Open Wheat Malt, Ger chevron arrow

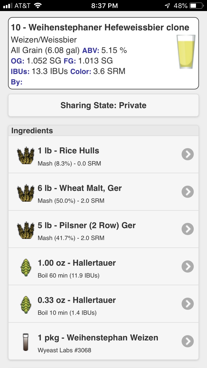coord(188,192)
